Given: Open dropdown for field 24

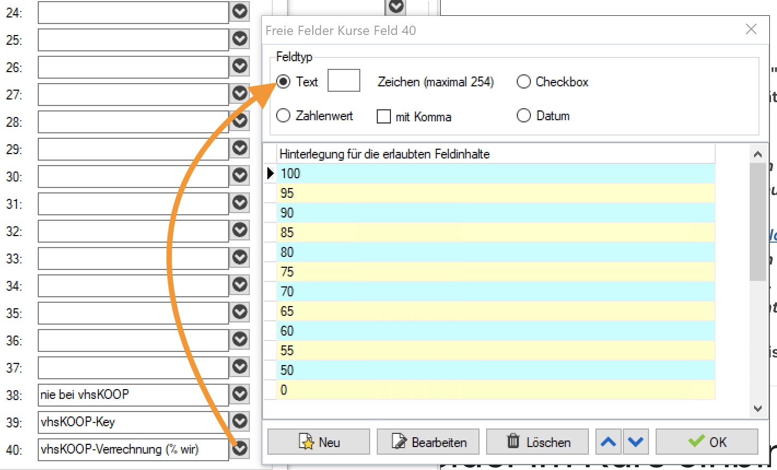Looking at the screenshot, I should coord(239,11).
